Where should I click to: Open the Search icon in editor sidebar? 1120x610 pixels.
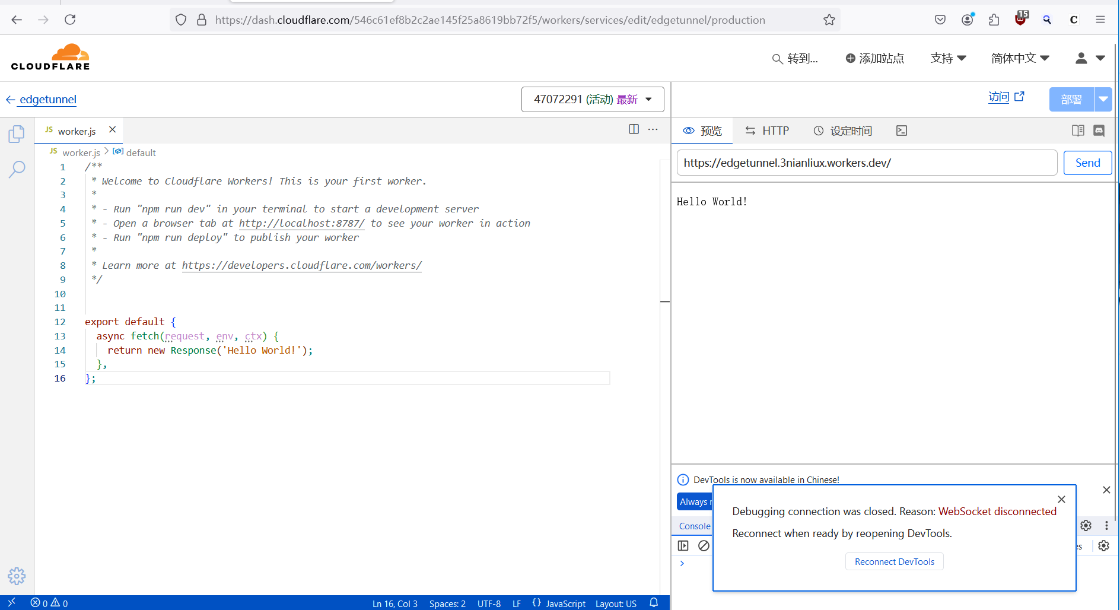click(x=17, y=170)
